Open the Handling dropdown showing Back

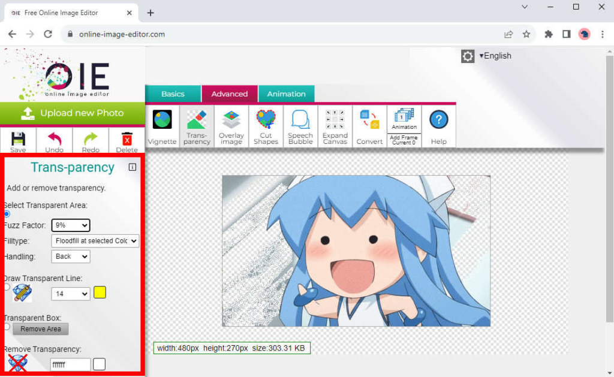[70, 257]
